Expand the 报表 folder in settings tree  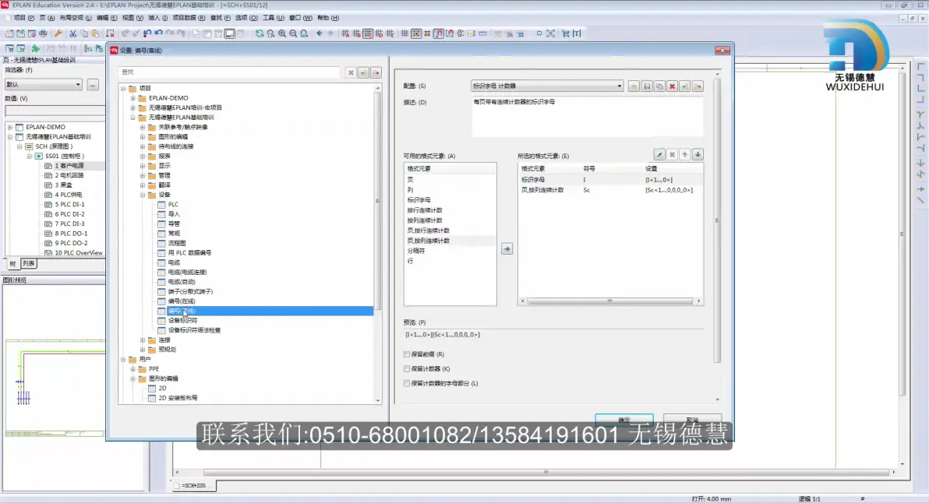[143, 157]
